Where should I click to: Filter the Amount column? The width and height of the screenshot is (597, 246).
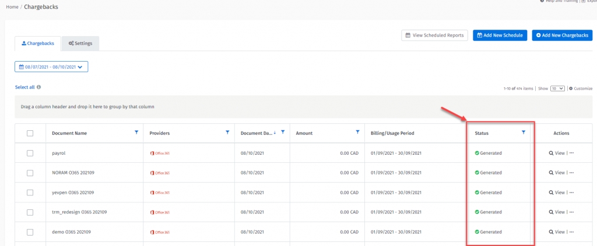click(357, 133)
